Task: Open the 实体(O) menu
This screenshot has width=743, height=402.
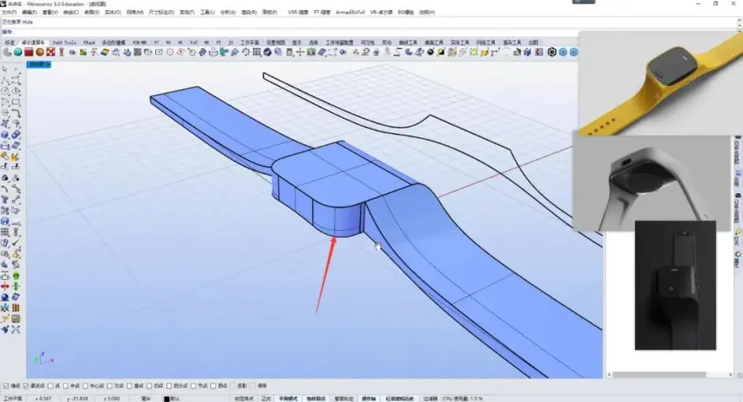Action: (112, 13)
